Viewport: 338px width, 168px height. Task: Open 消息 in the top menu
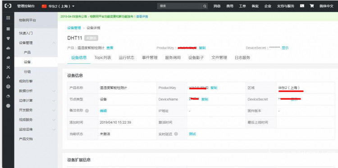[217, 6]
